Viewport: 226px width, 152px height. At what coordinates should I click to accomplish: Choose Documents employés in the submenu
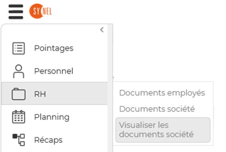point(162,93)
